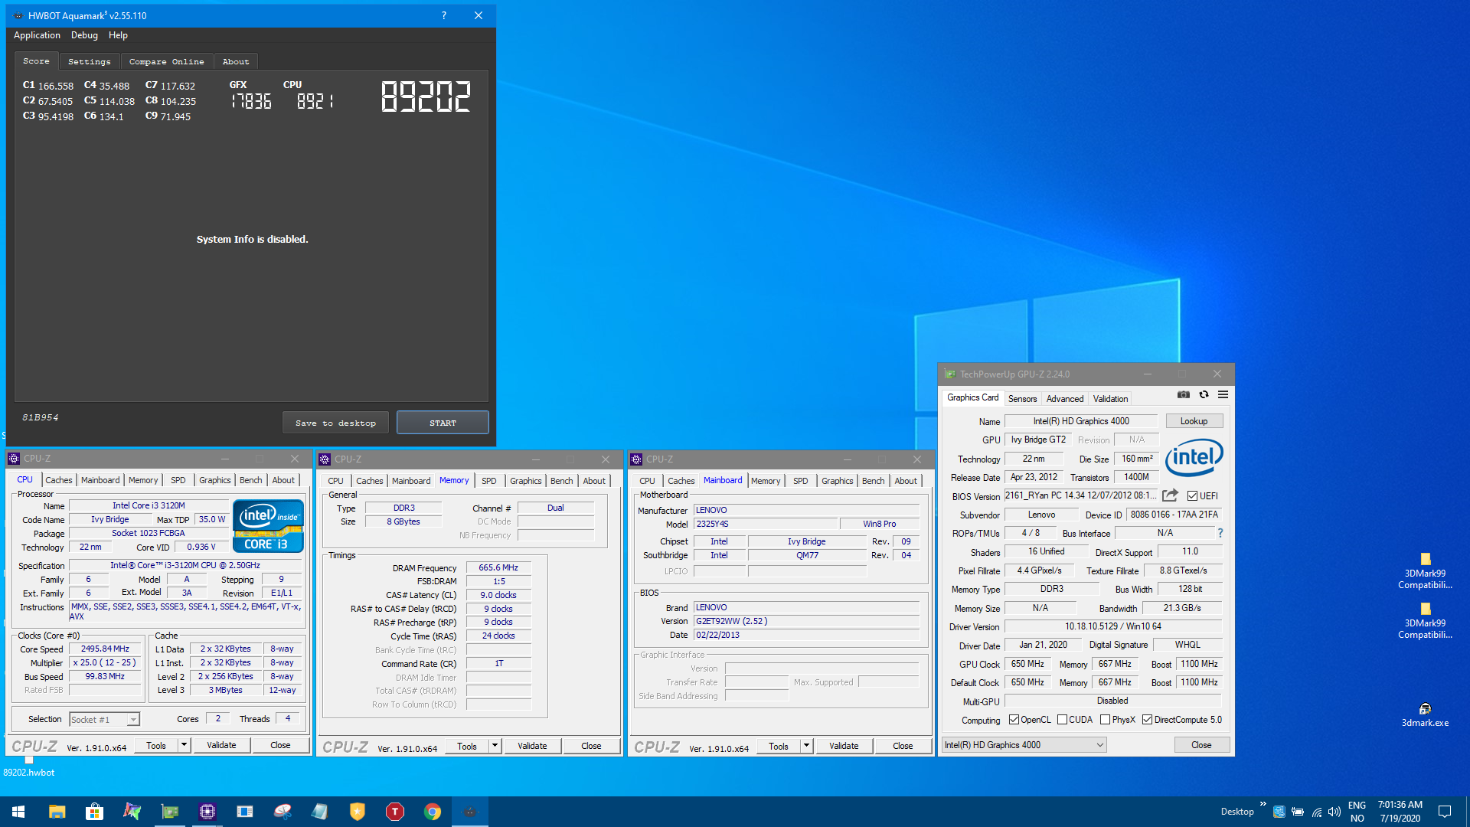Click the Tools button in the CPU-Z Memory window

pyautogui.click(x=467, y=746)
